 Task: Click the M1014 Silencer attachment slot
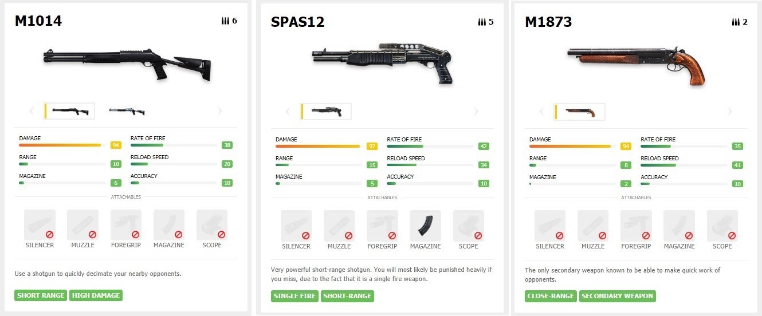(40, 224)
